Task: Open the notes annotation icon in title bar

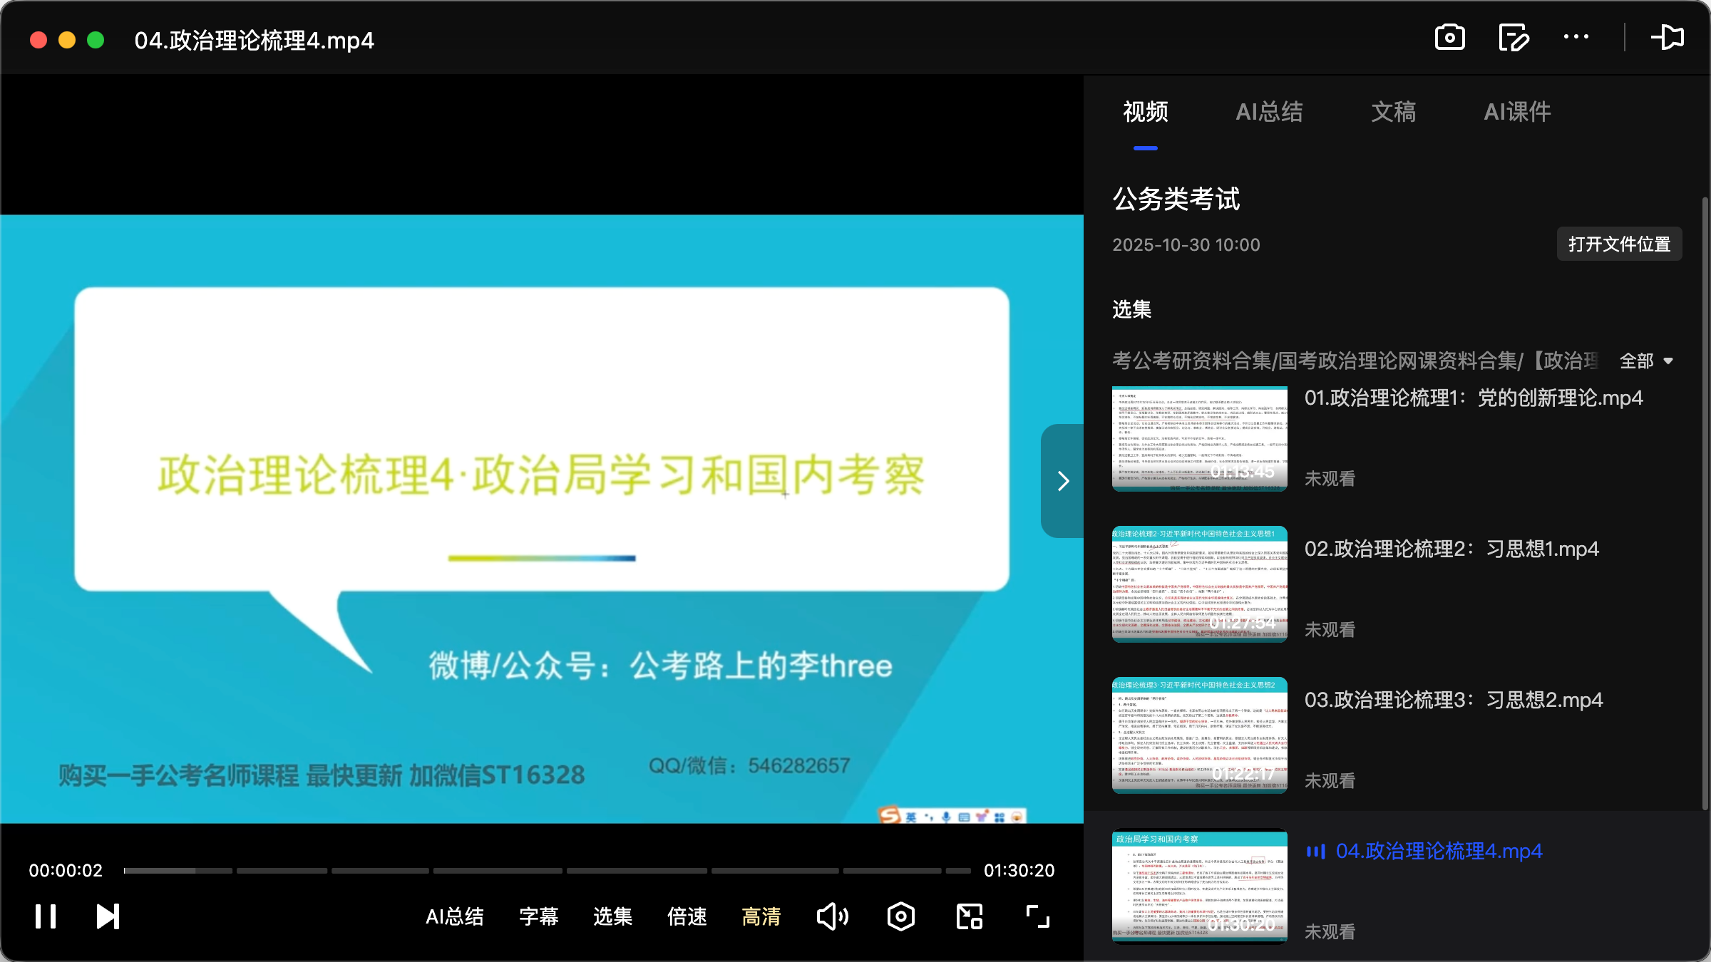Action: coord(1513,38)
